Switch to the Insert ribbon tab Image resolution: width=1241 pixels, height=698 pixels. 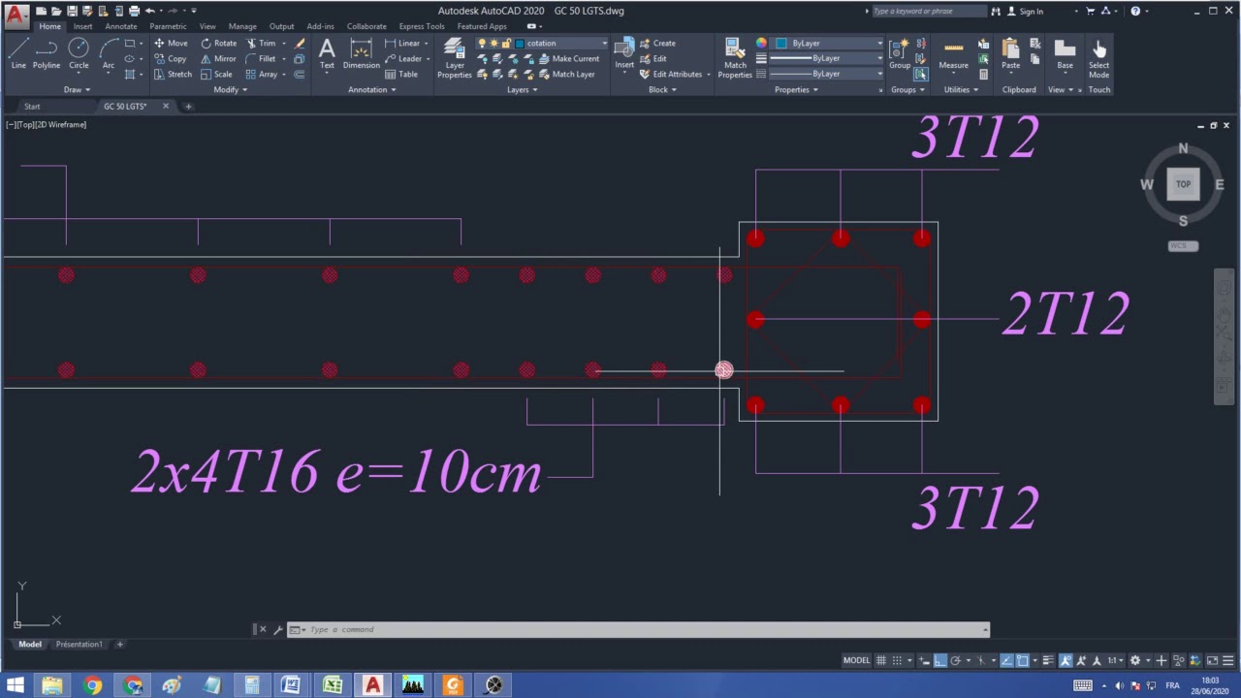(x=82, y=26)
